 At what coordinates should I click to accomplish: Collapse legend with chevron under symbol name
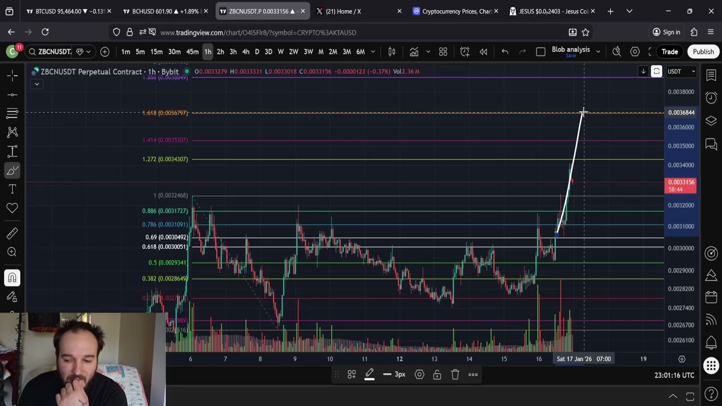coord(37,84)
